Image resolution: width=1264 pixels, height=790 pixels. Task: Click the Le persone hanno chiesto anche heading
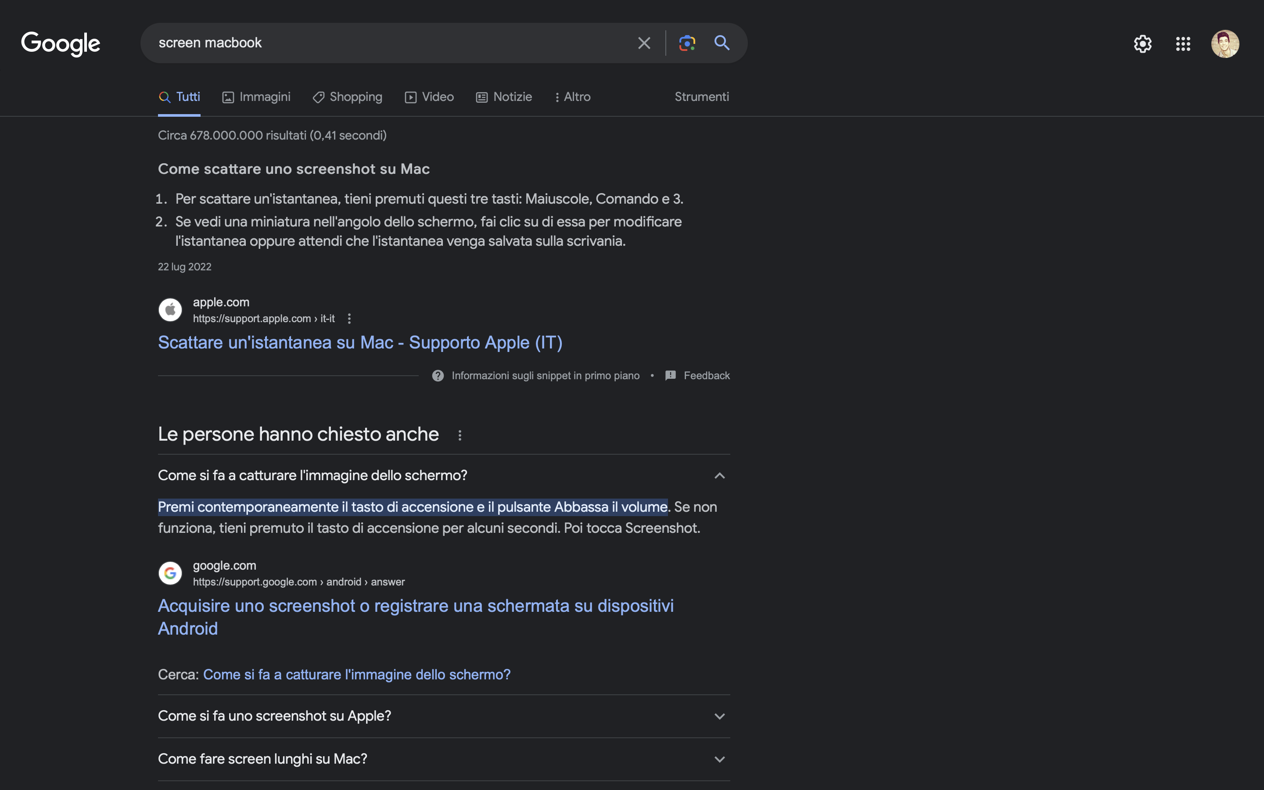(x=298, y=434)
